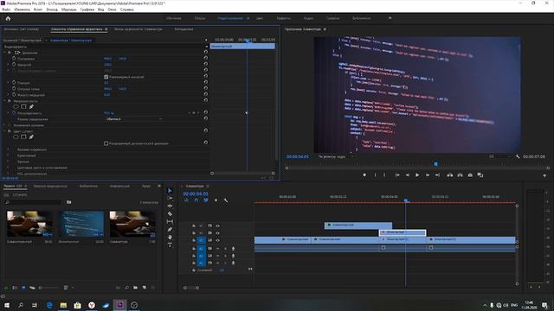
Task: Open the File menu (Файл)
Action: pos(6,10)
